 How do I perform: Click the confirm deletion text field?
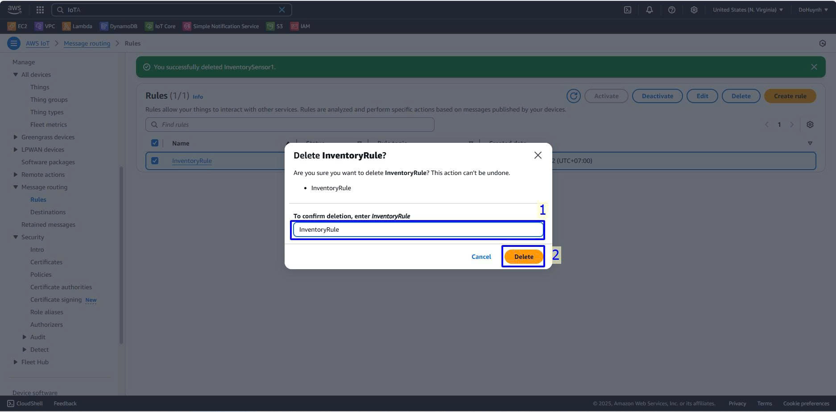[418, 229]
